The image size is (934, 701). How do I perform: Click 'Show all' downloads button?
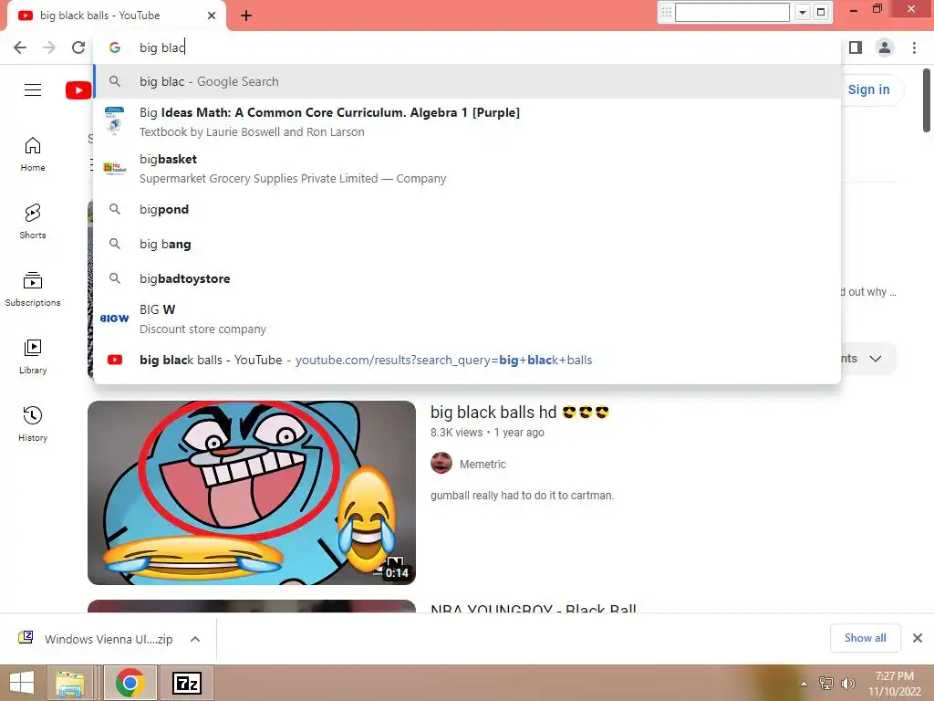(x=865, y=638)
